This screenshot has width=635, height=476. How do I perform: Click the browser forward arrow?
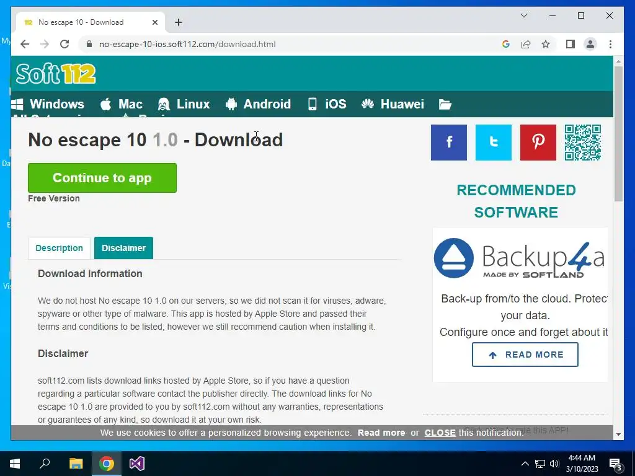[x=45, y=44]
